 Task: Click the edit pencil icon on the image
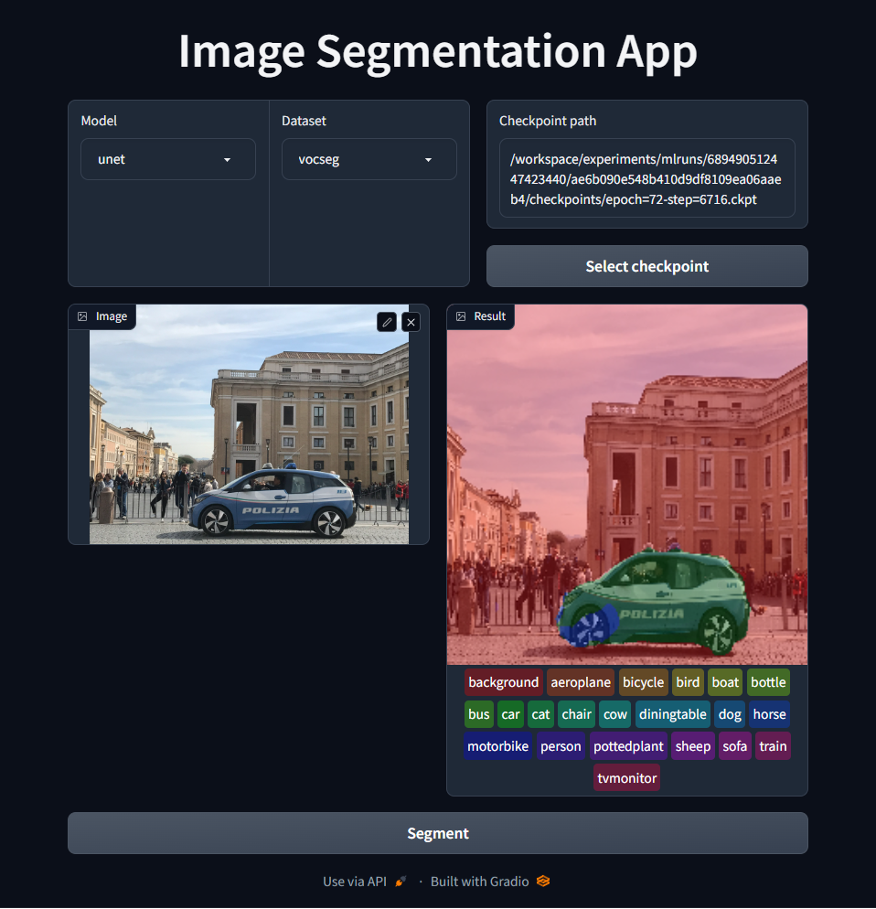pos(387,322)
